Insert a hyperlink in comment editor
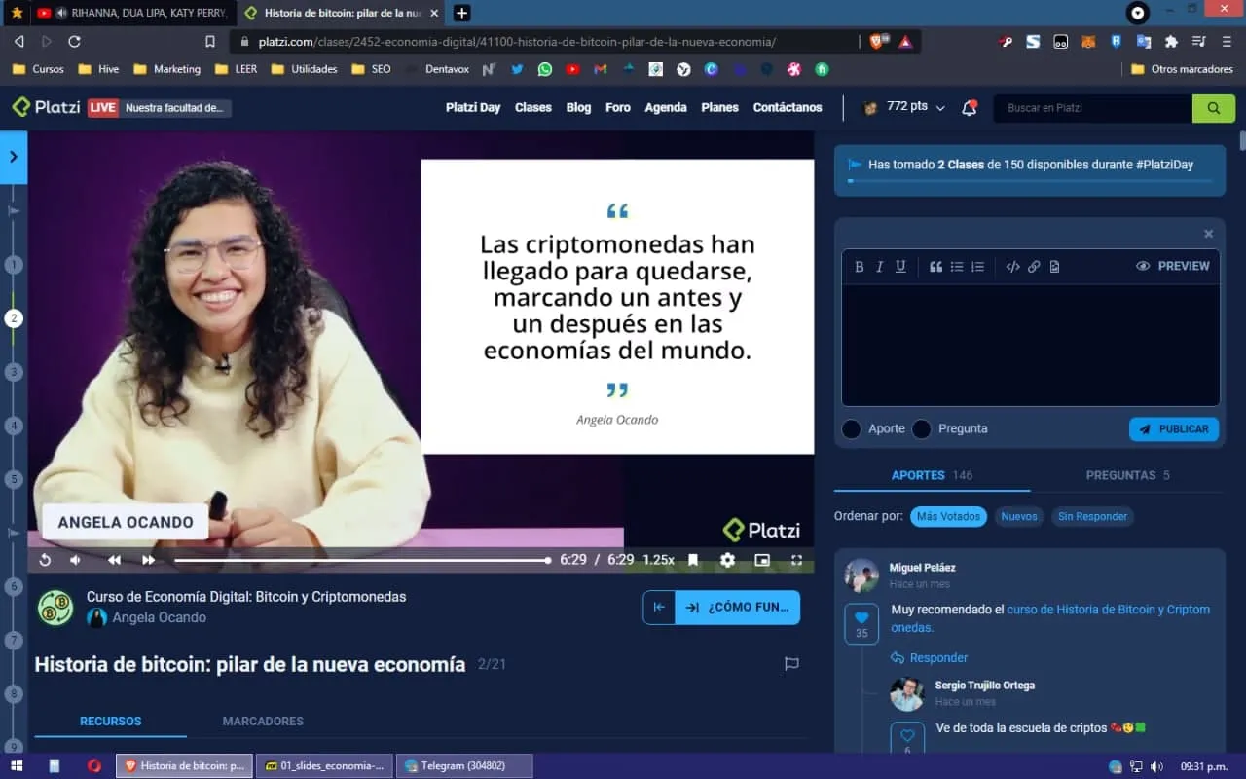 pos(1034,267)
